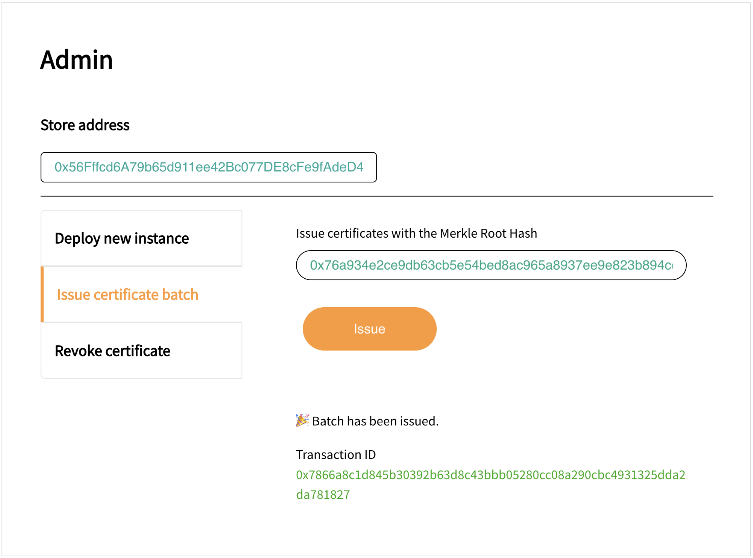Viewport: 753px width, 558px height.
Task: Click the horizontal divider under Store address
Action: [376, 196]
